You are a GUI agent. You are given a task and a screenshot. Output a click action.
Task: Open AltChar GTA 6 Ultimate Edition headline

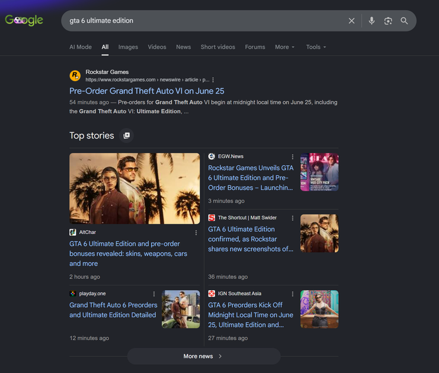128,253
